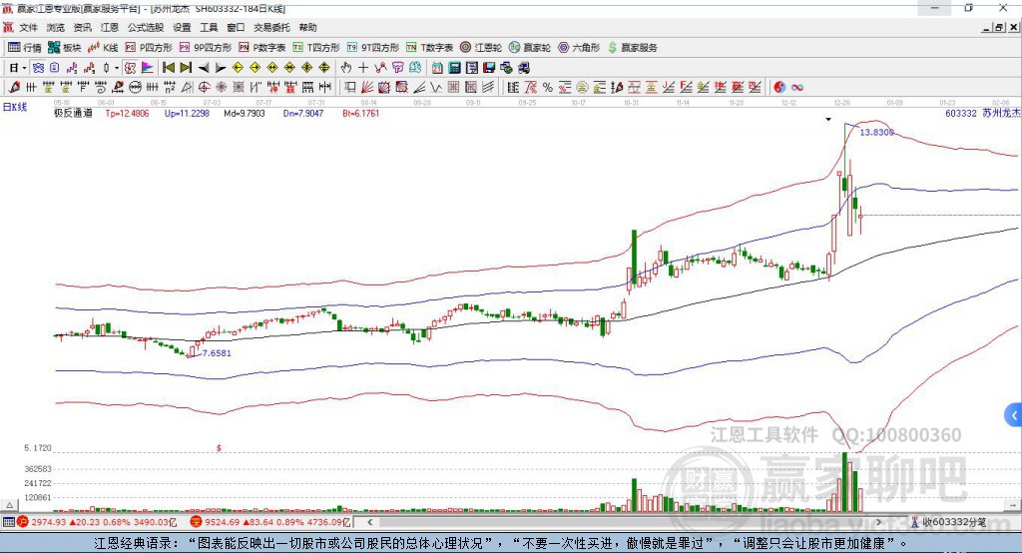The image size is (1022, 553).
Task: Open the T数字表 tool
Action: [x=429, y=48]
